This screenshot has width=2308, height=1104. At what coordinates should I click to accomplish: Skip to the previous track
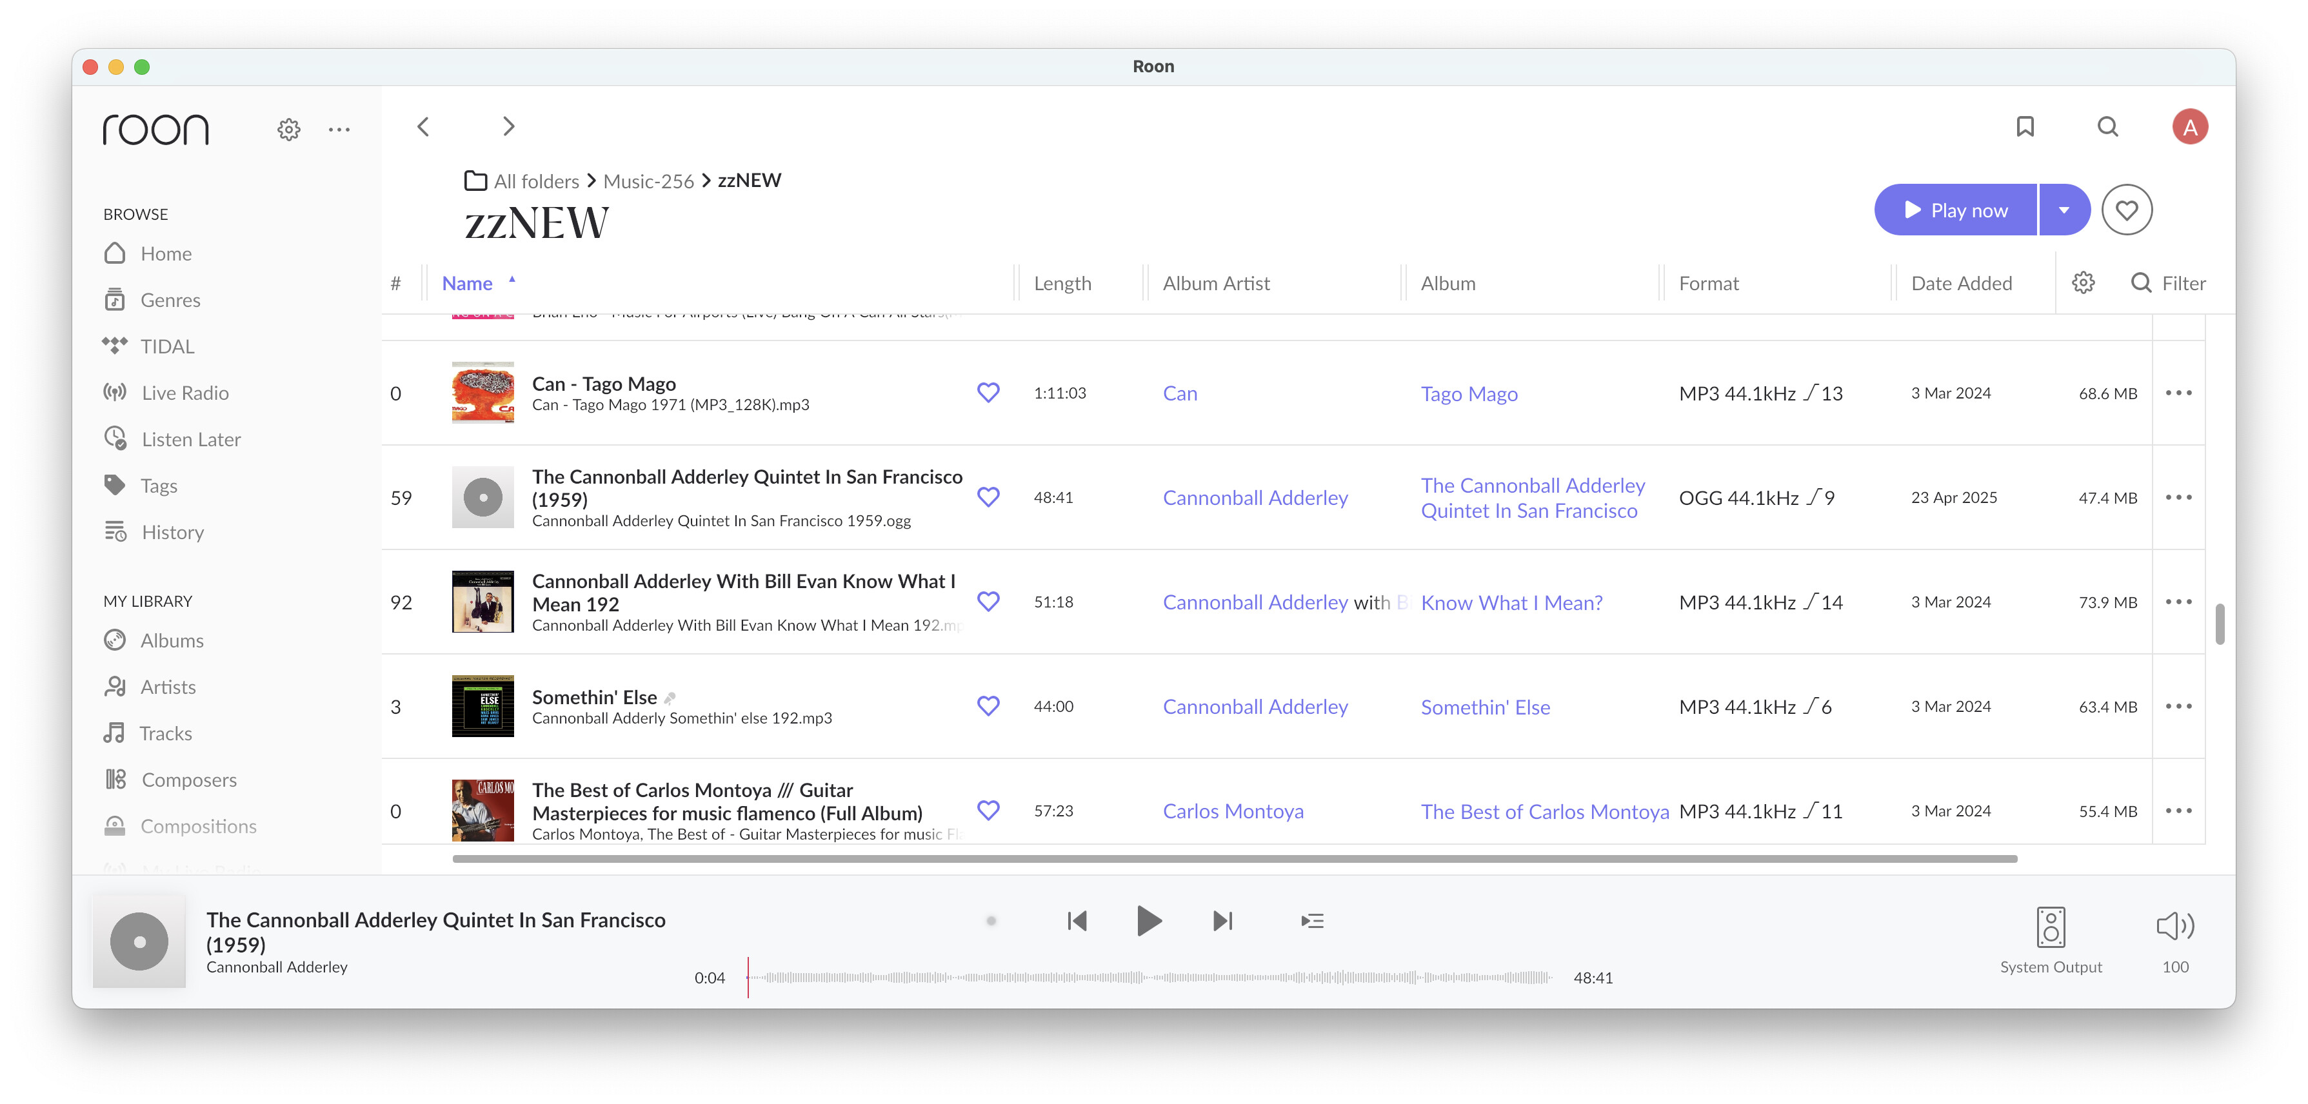(1077, 922)
